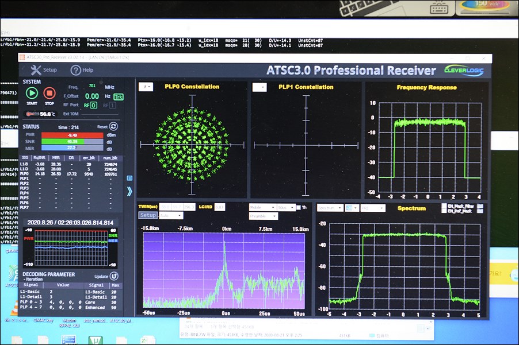Screen dimensions: 519x345
Task: Click the MER column header in table
Action: click(x=56, y=158)
